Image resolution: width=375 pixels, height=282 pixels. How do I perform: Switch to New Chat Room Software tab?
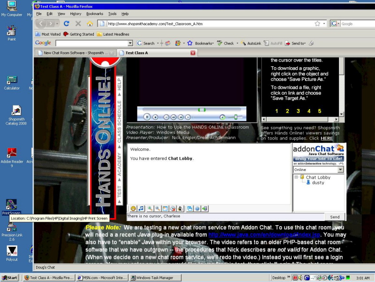[x=76, y=53]
